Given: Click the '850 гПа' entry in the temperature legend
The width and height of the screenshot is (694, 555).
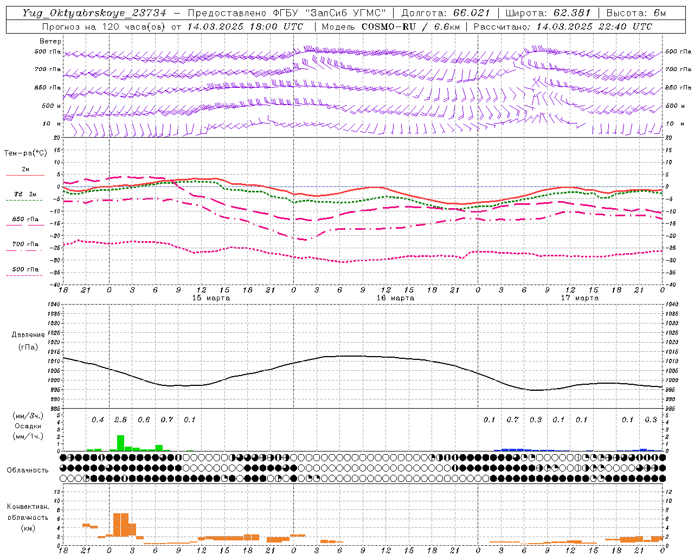Looking at the screenshot, I should [x=25, y=220].
